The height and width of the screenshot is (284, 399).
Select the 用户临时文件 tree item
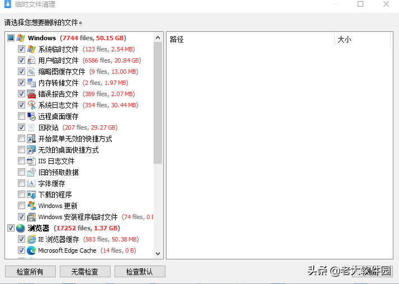point(58,60)
